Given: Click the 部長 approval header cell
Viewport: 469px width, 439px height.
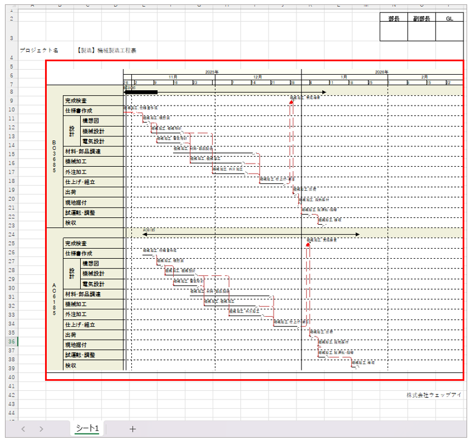Looking at the screenshot, I should (393, 19).
